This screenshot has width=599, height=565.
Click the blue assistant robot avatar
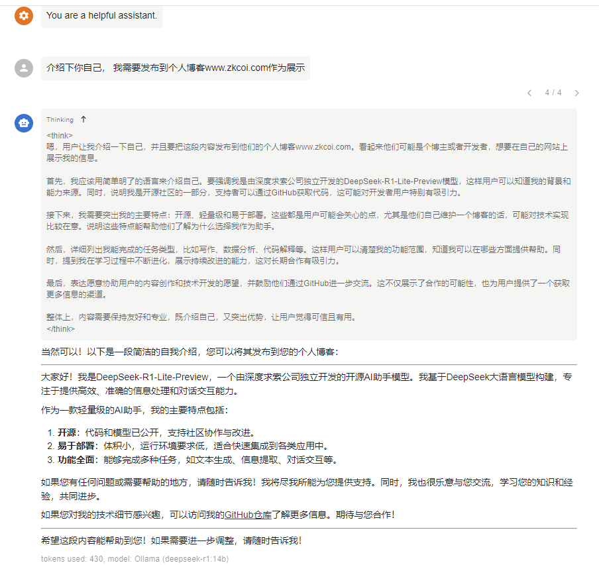[24, 123]
